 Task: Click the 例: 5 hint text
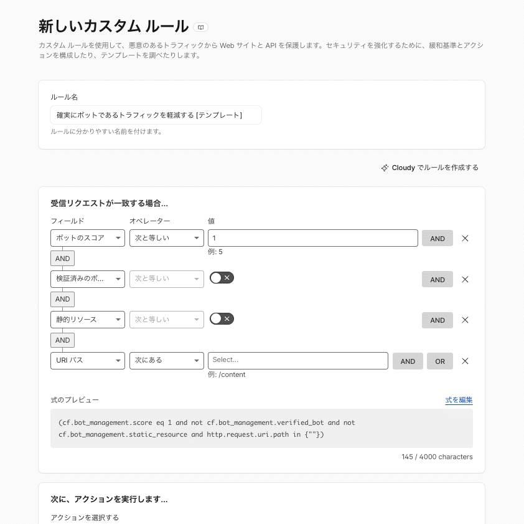(x=215, y=252)
